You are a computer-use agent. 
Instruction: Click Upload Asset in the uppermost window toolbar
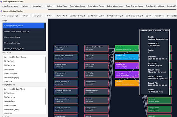[62, 6]
